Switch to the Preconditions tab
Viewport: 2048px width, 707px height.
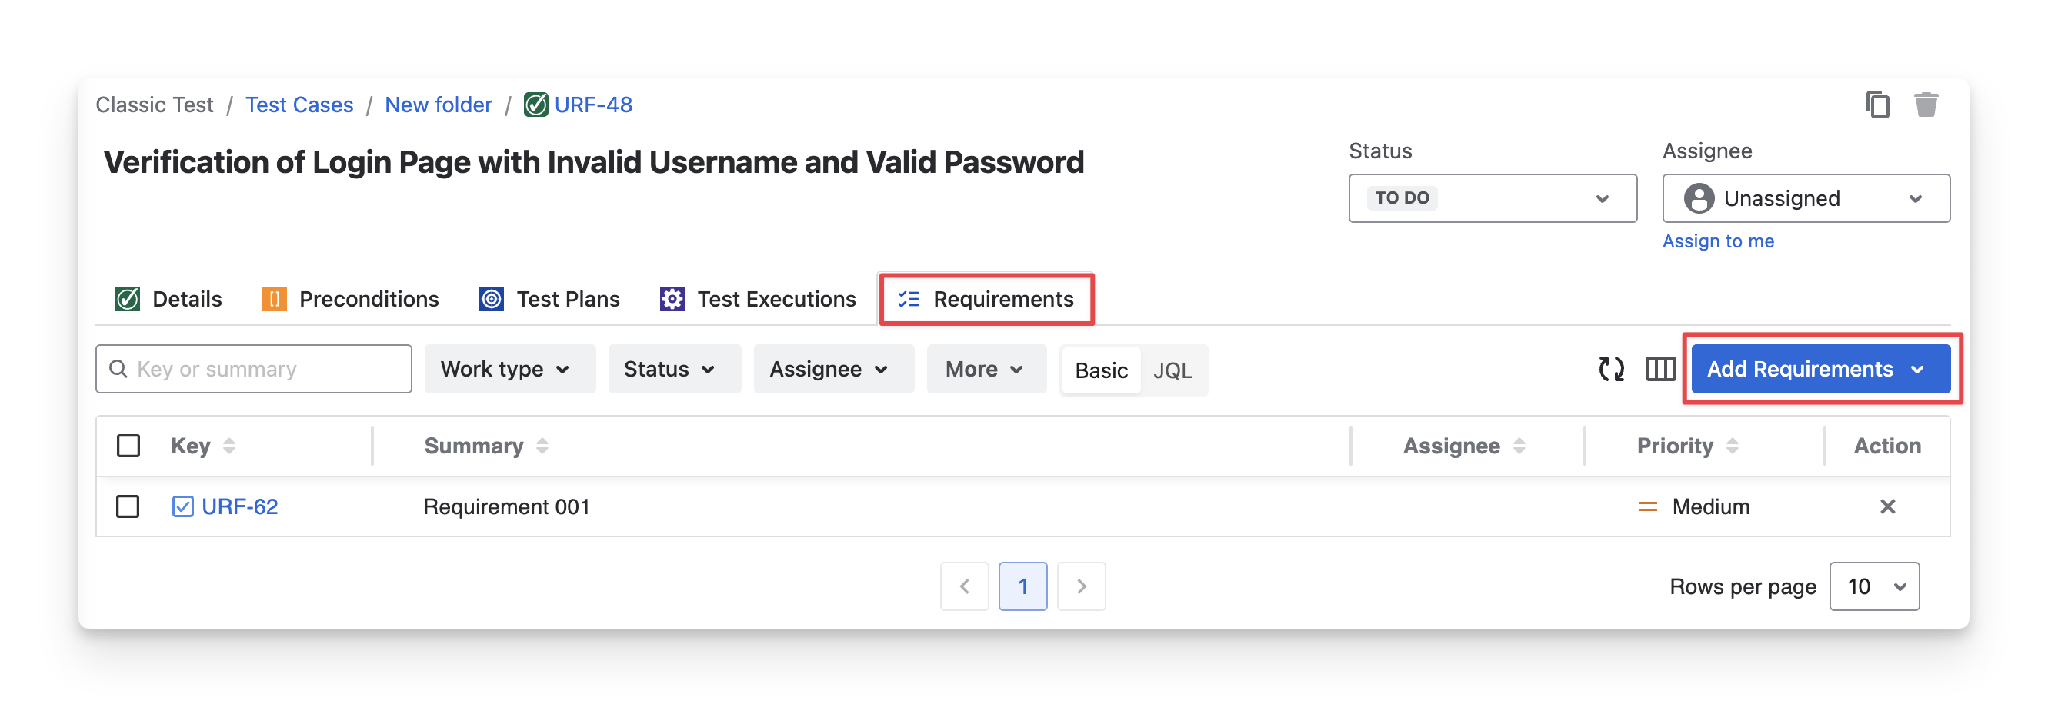pyautogui.click(x=351, y=299)
